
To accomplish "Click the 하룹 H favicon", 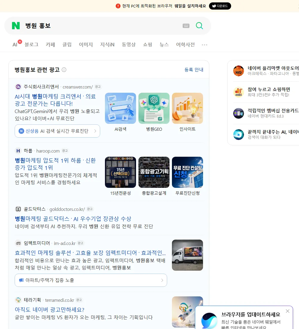I will (x=18, y=151).
